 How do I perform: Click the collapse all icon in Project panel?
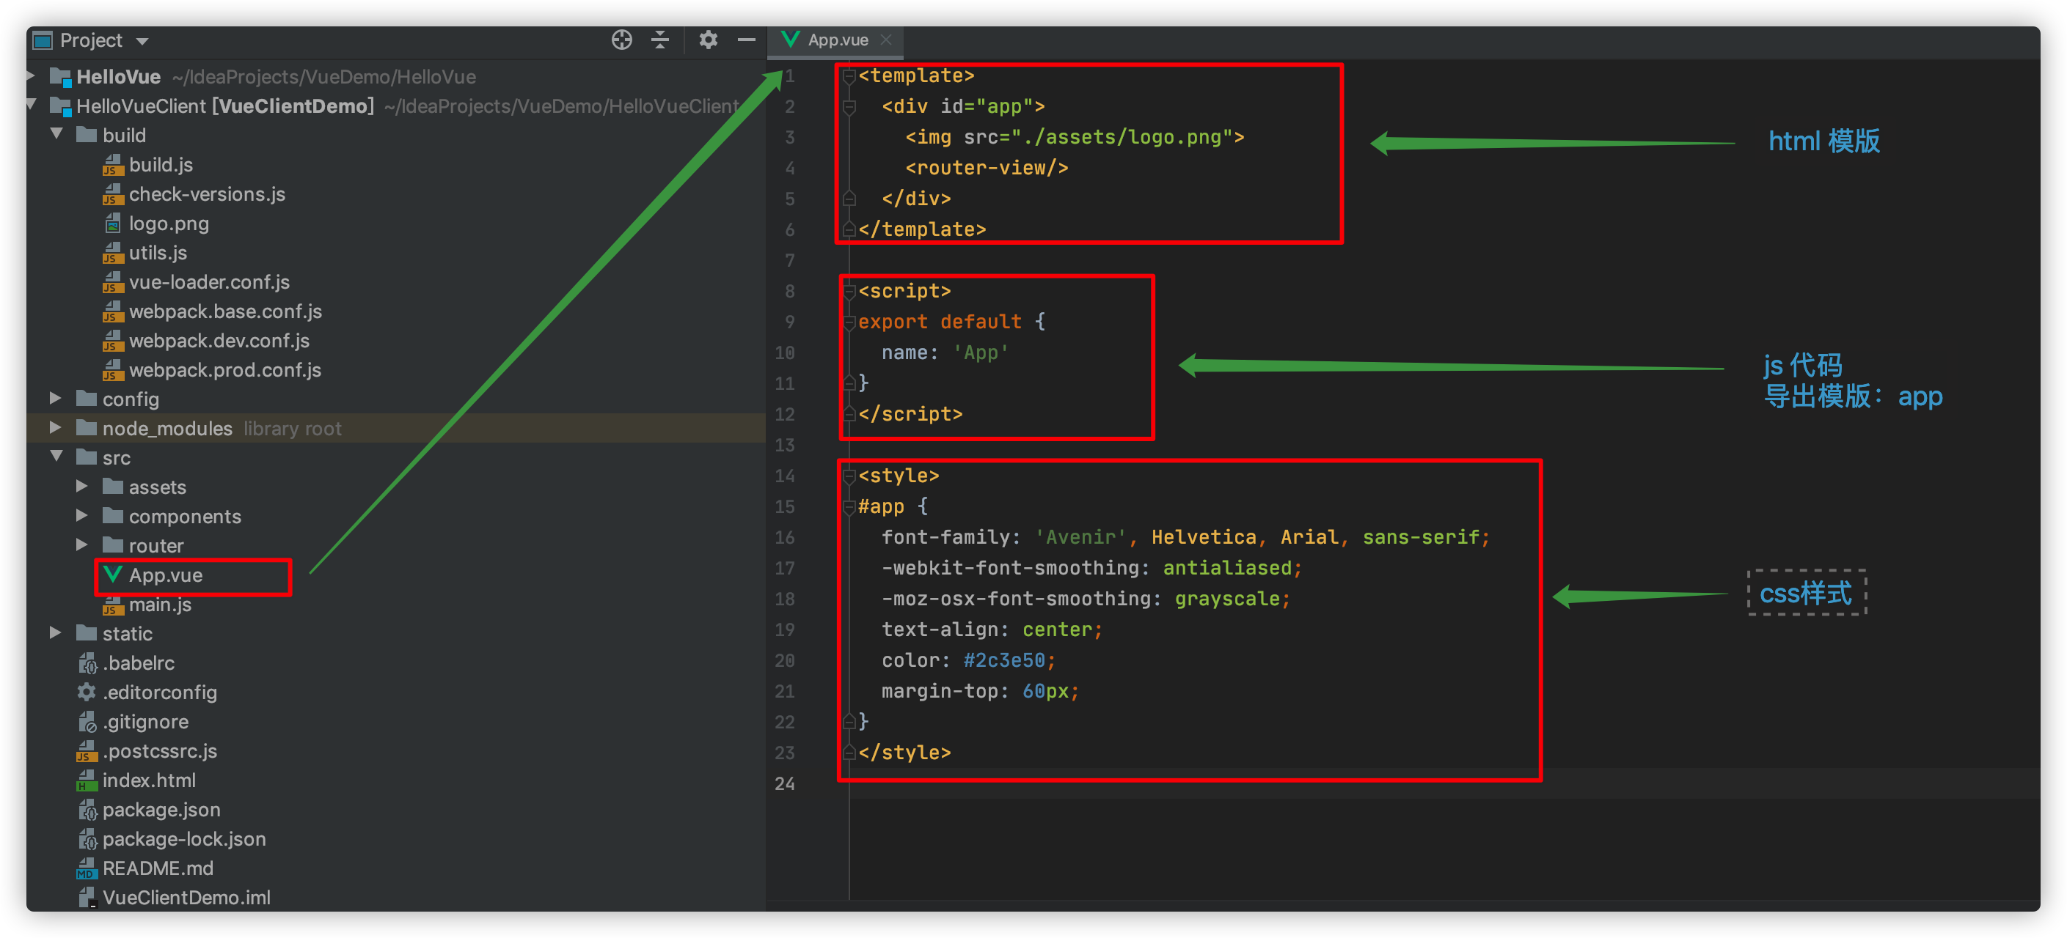coord(659,40)
